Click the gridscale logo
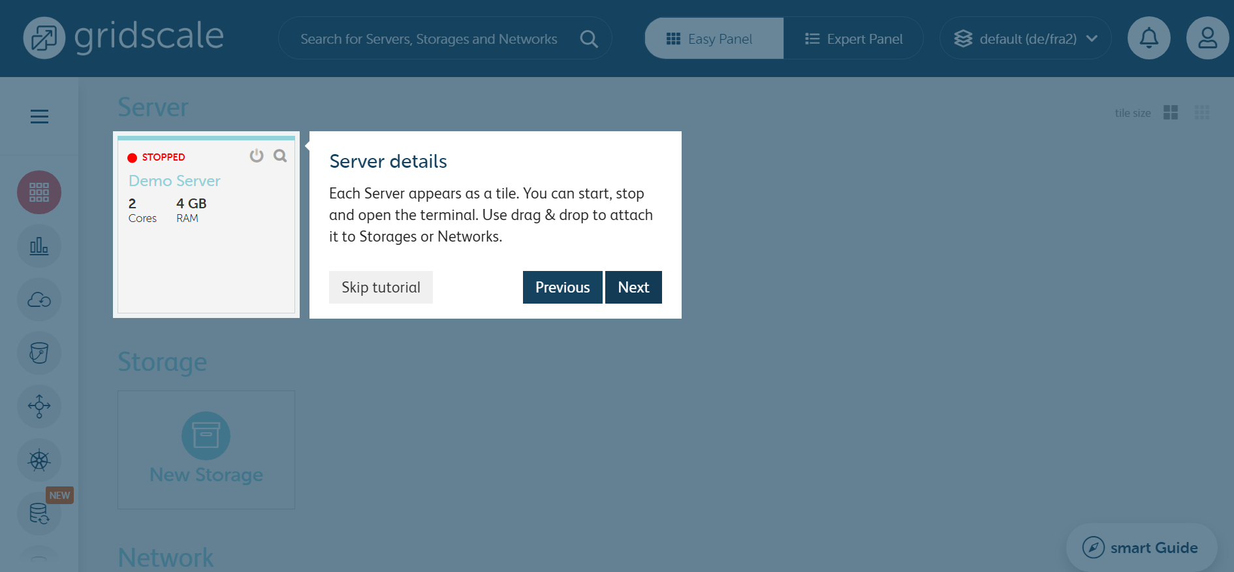The image size is (1234, 572). click(124, 37)
